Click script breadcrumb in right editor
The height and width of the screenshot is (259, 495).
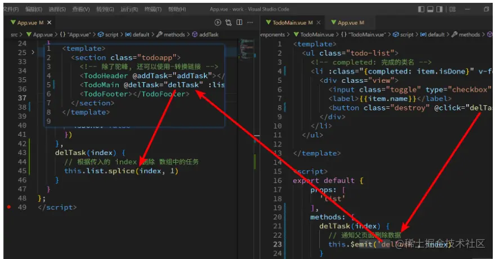pyautogui.click(x=403, y=34)
